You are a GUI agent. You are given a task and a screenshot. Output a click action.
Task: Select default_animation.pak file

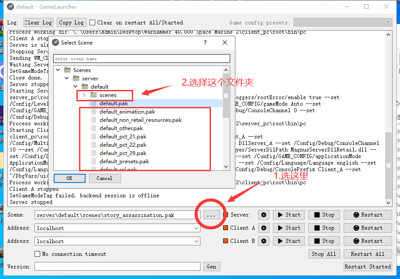coord(128,112)
